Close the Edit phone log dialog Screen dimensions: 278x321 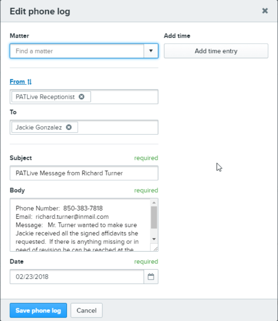coord(265,11)
